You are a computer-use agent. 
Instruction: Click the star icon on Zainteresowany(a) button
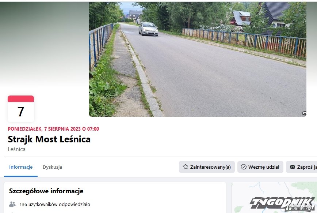tap(186, 167)
